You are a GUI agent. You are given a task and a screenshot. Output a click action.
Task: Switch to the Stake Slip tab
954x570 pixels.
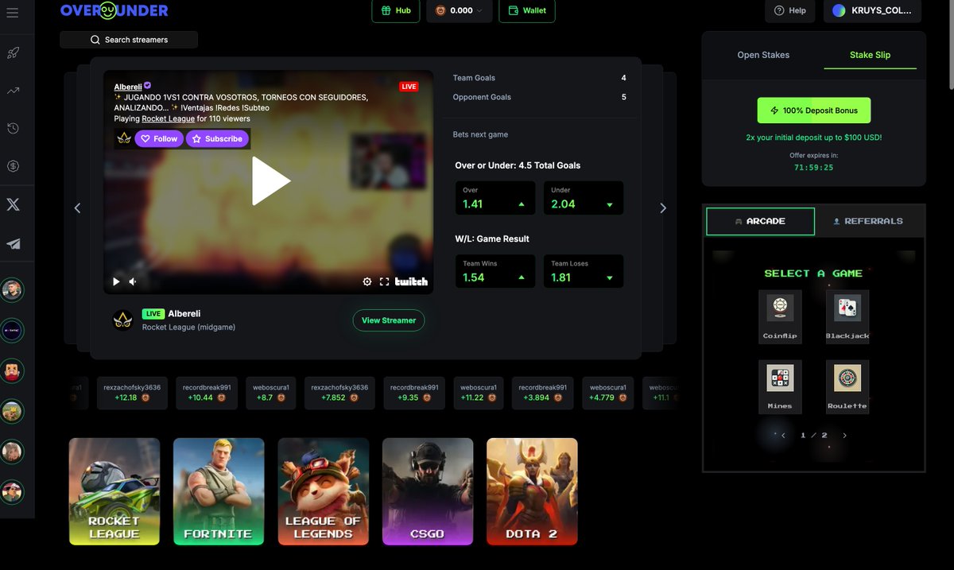[x=870, y=55]
